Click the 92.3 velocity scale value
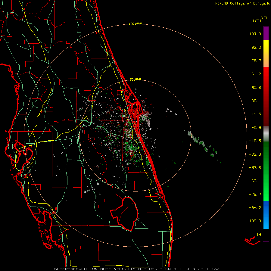The image size is (271, 271). pyautogui.click(x=256, y=47)
